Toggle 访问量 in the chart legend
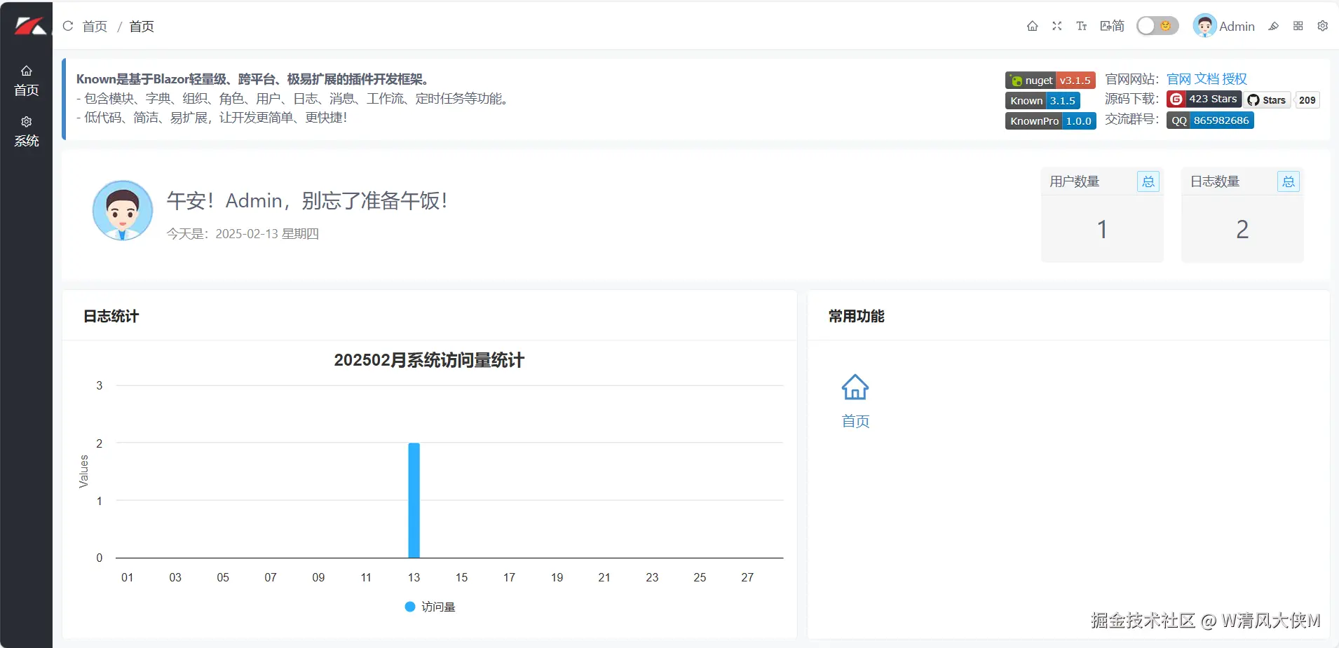 (x=429, y=606)
